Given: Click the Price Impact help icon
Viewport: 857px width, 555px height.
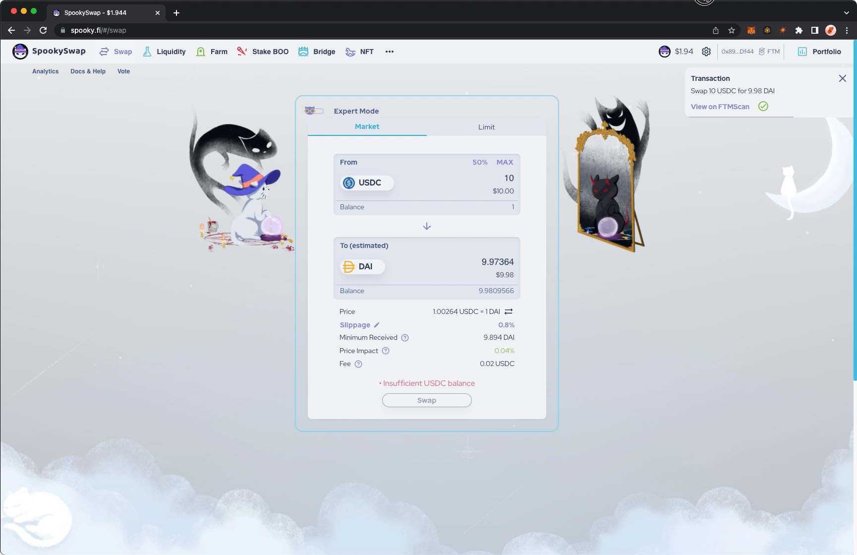Looking at the screenshot, I should click(386, 351).
